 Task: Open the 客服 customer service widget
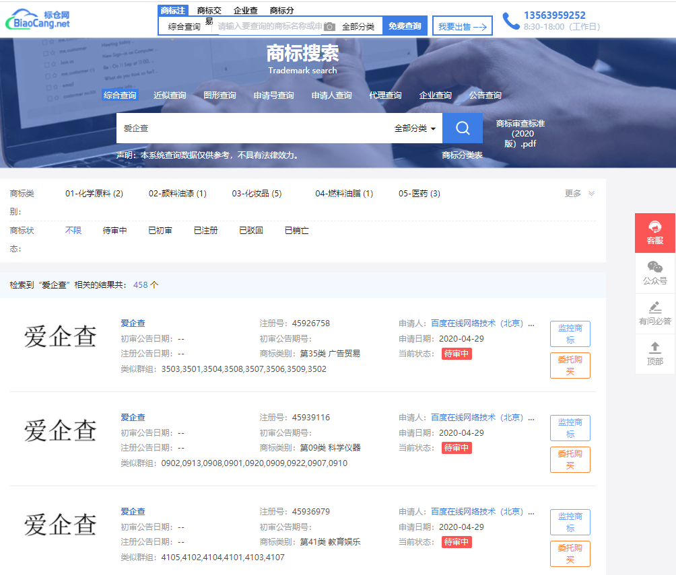[655, 233]
